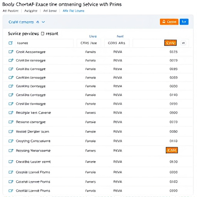Click the orange Cention button

169,22
